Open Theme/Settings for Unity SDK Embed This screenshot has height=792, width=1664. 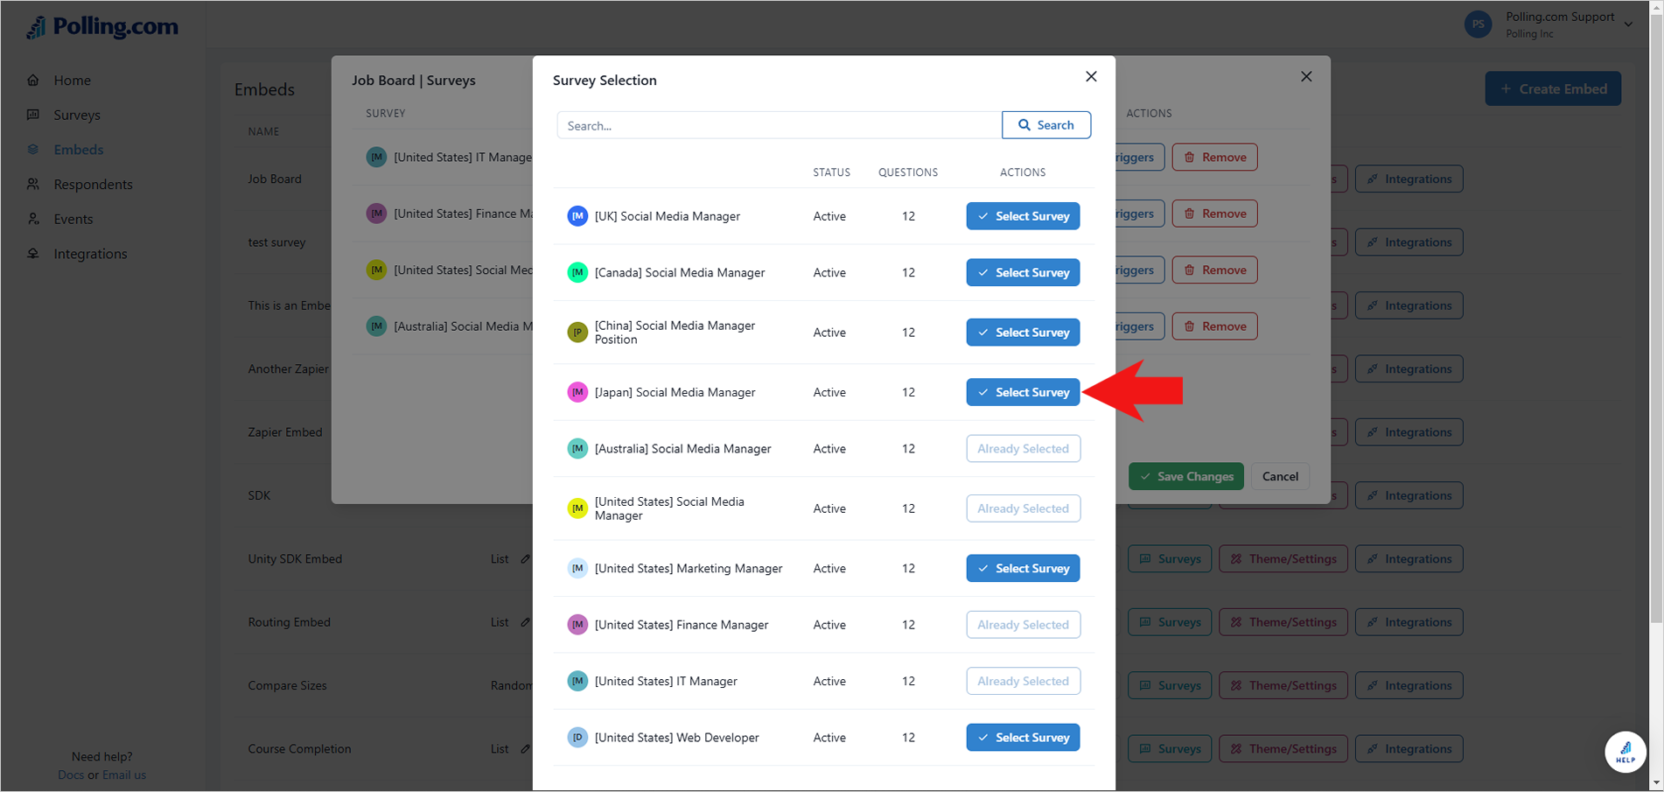(1283, 559)
